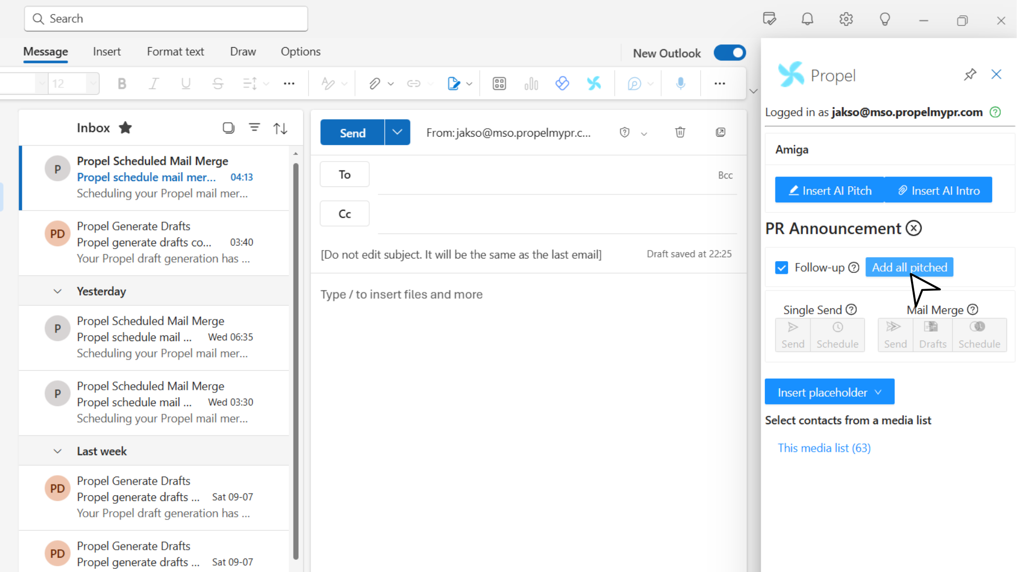The width and height of the screenshot is (1017, 572).
Task: Click the signature pen icon
Action: click(x=454, y=84)
